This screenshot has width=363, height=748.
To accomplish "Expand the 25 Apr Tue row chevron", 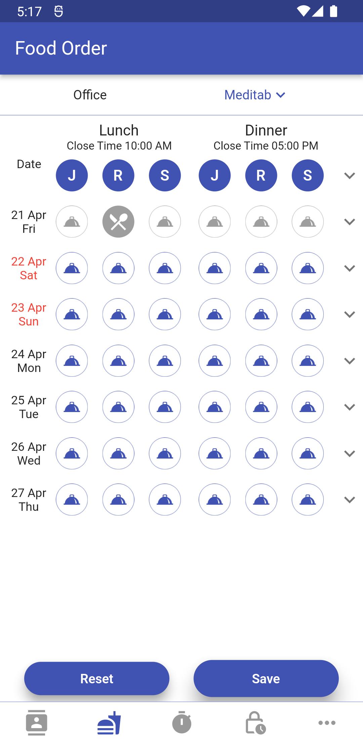I will tap(350, 407).
